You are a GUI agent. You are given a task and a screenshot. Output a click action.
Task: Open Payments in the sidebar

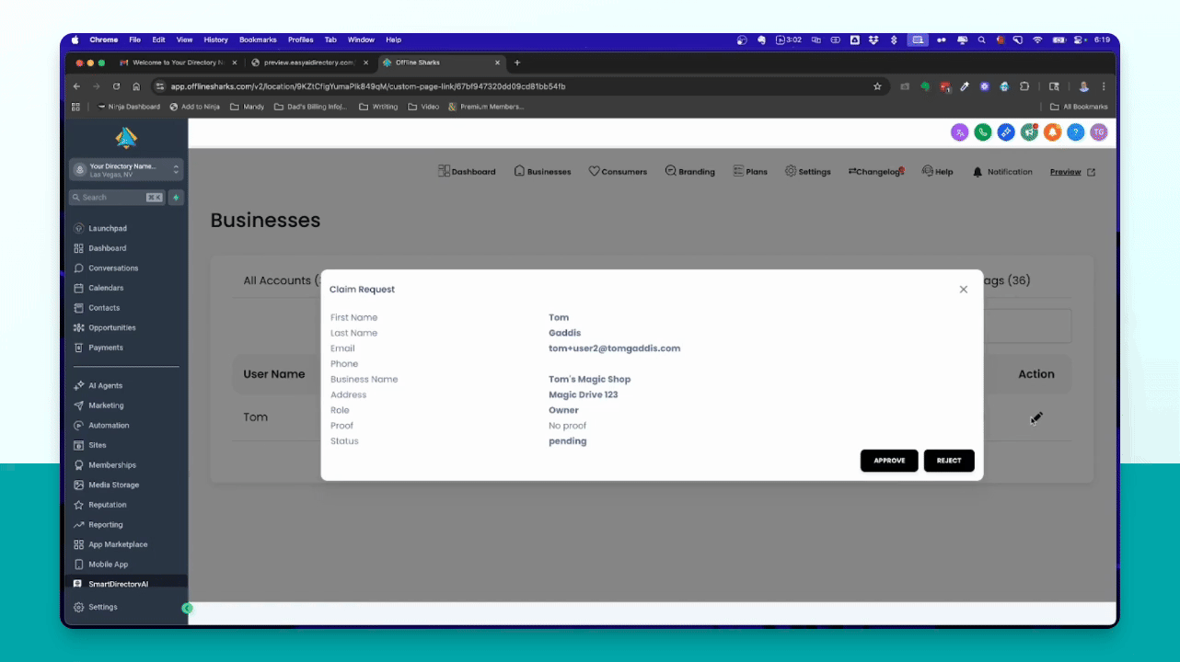(106, 348)
